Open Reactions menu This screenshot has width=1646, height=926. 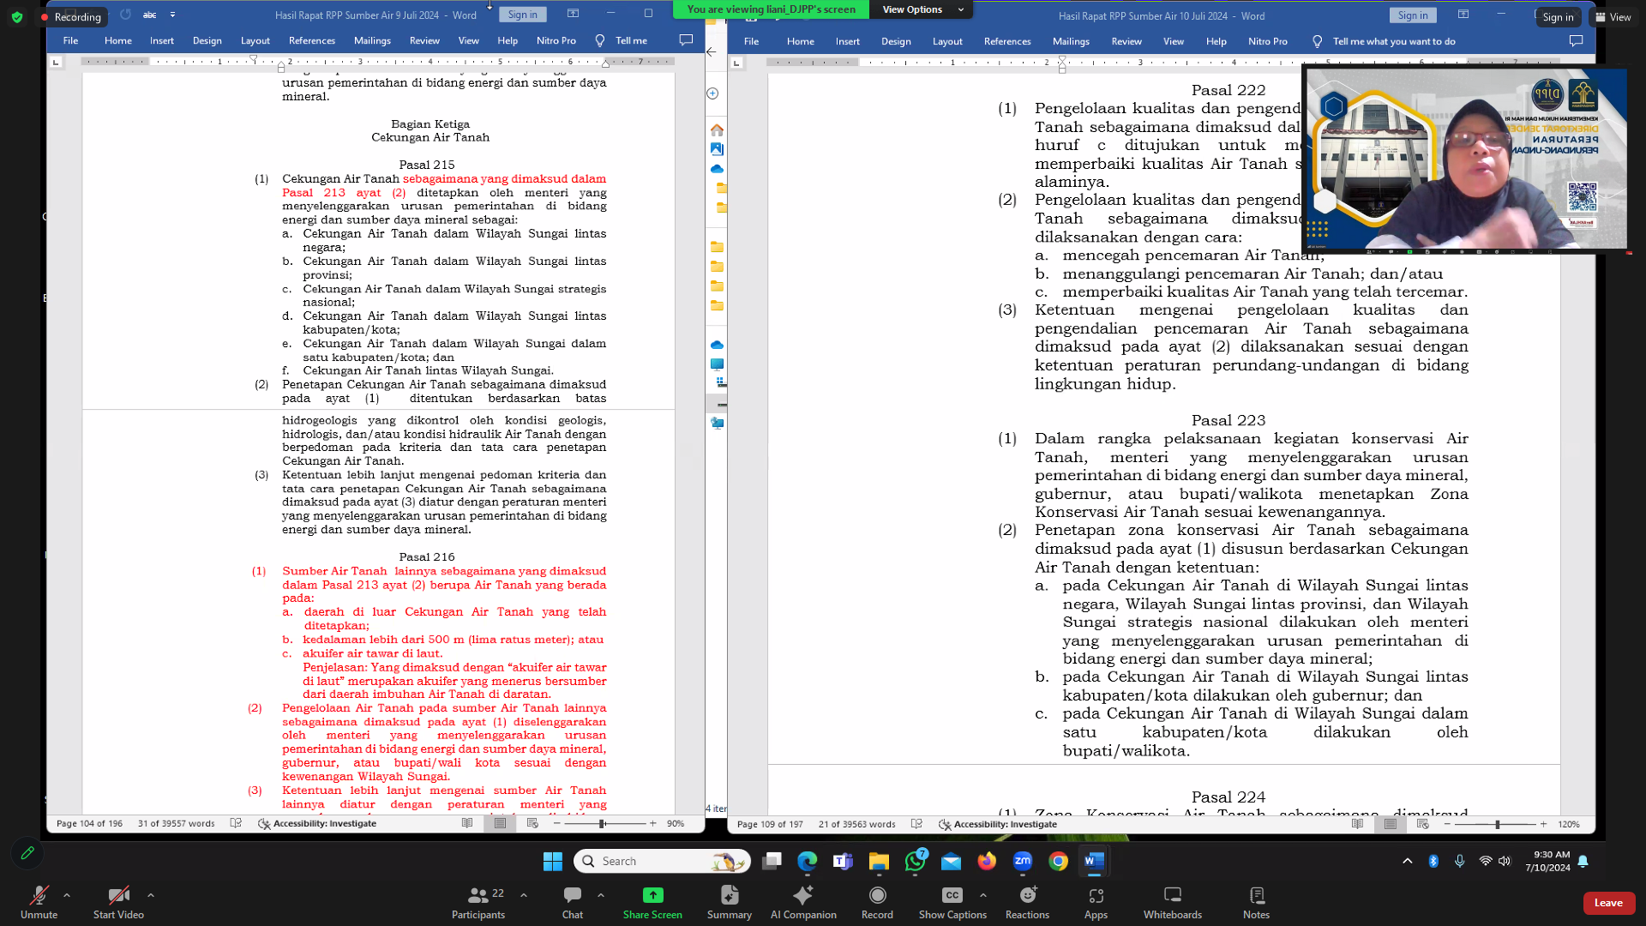[1027, 902]
